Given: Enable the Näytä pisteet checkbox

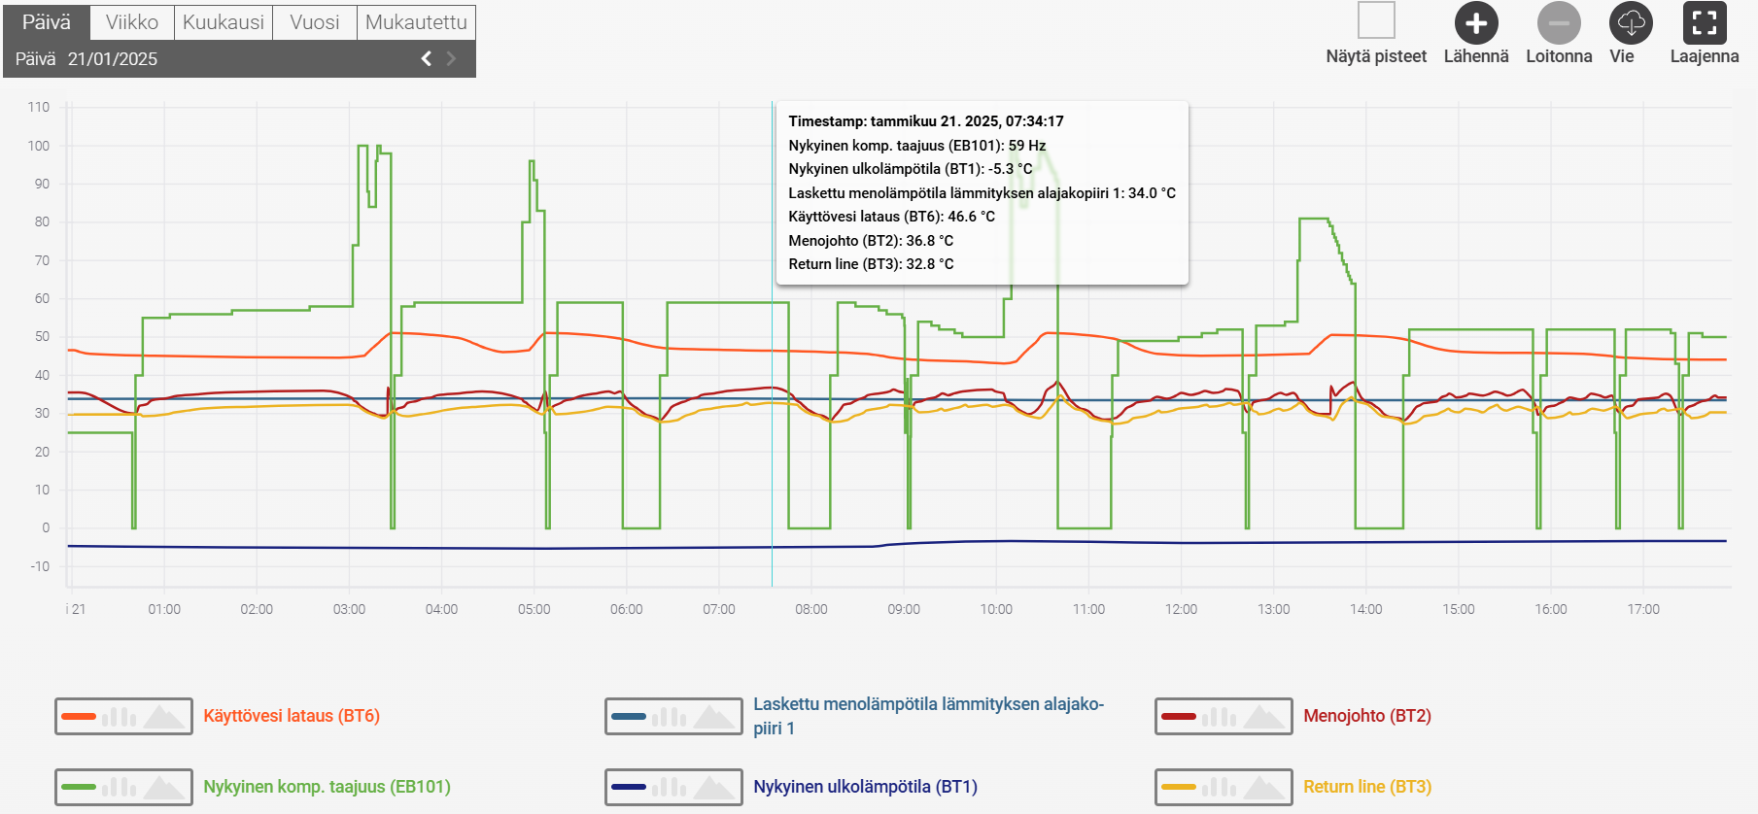Looking at the screenshot, I should click(x=1376, y=20).
